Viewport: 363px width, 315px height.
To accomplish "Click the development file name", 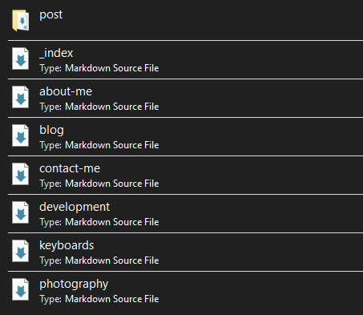I will (x=75, y=208).
